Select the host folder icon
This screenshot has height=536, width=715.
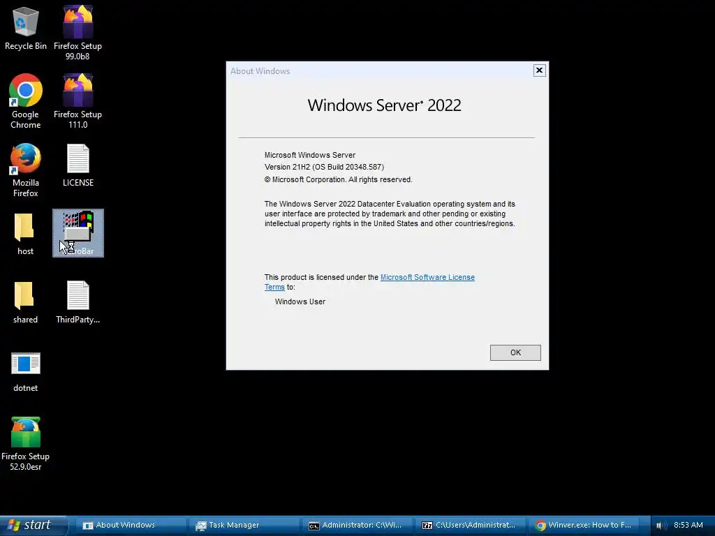tap(26, 234)
